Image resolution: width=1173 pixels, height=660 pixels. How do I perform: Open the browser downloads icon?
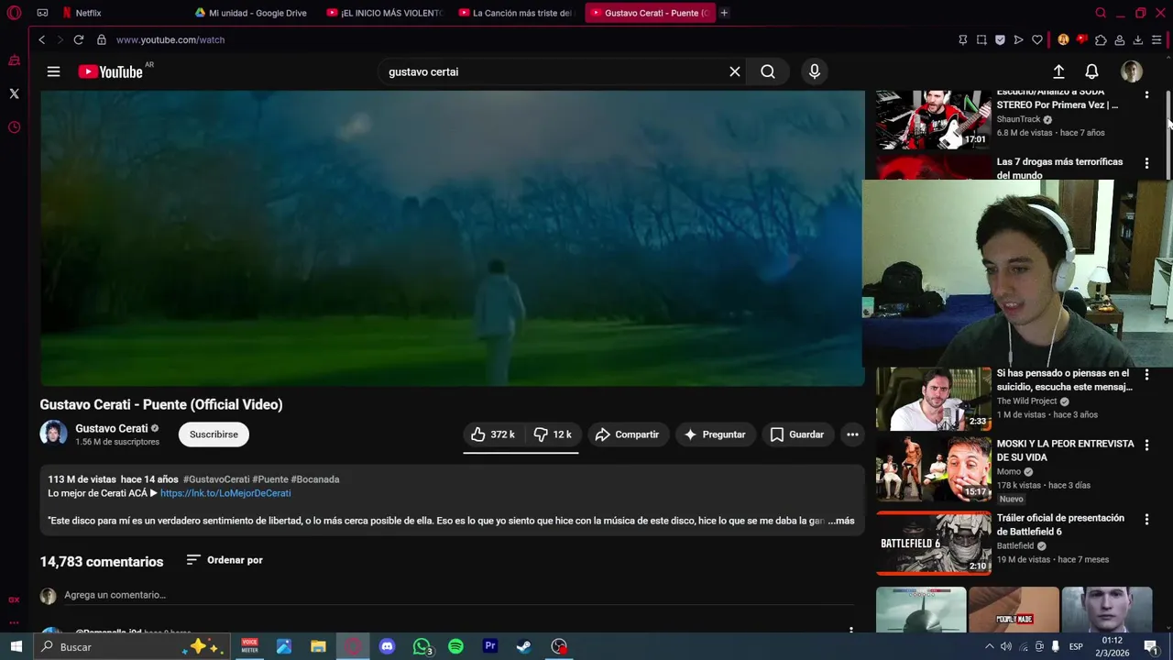1137,39
